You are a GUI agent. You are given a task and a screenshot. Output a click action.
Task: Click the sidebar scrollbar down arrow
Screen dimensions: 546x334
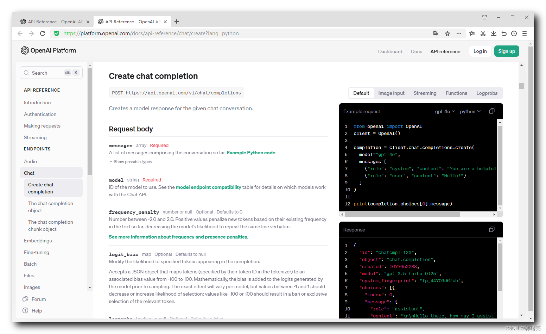90,287
